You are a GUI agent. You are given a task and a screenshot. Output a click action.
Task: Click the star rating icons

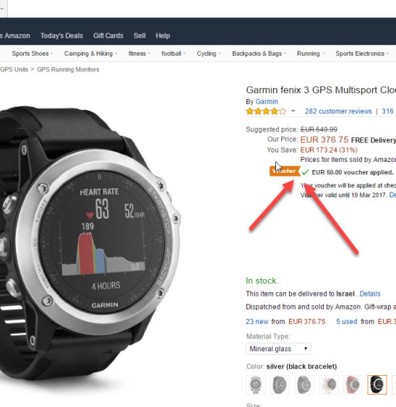click(x=266, y=111)
